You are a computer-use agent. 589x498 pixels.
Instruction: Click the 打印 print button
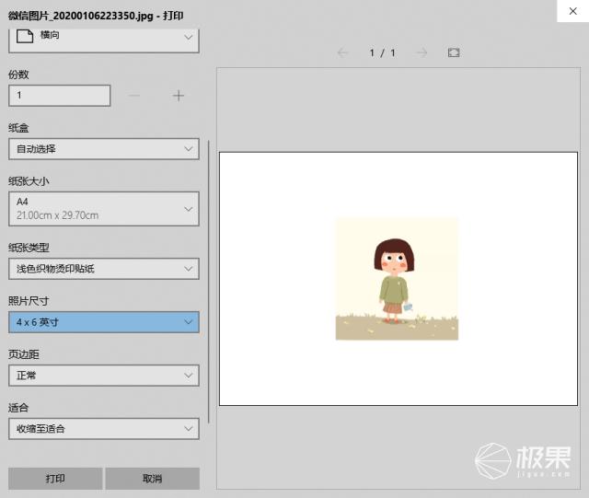(x=55, y=479)
